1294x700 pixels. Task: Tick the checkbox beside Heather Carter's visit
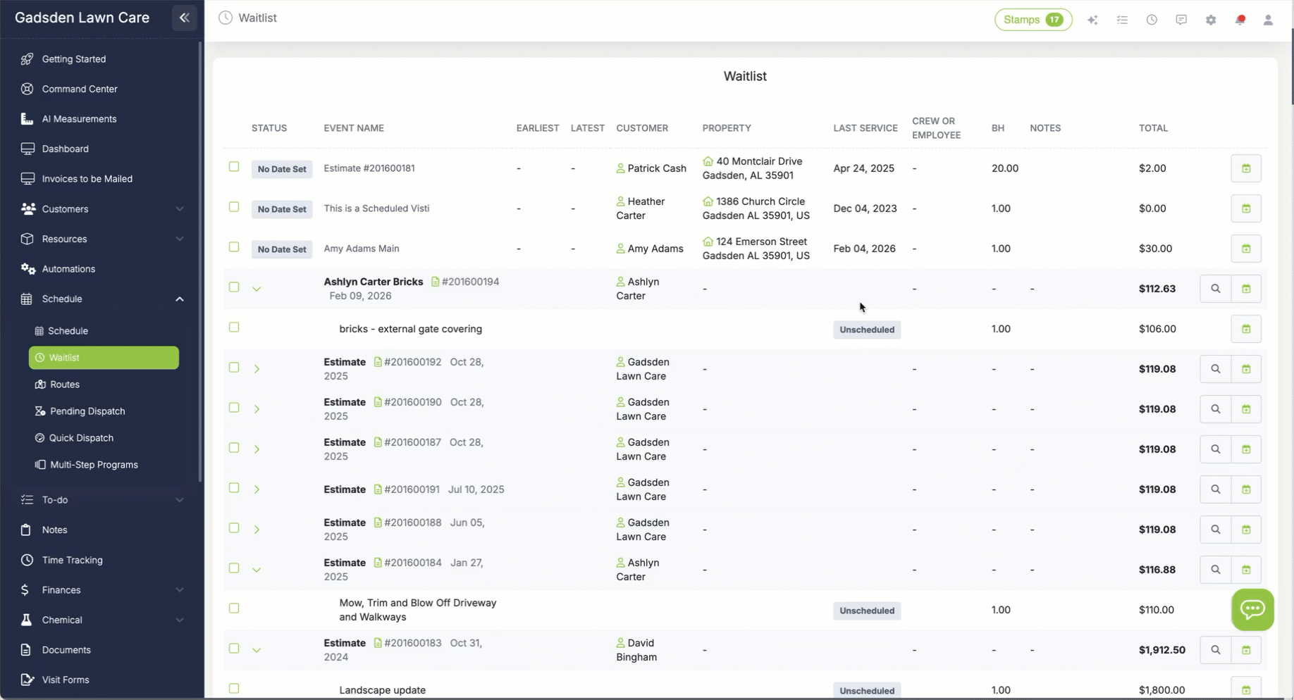pyautogui.click(x=235, y=207)
